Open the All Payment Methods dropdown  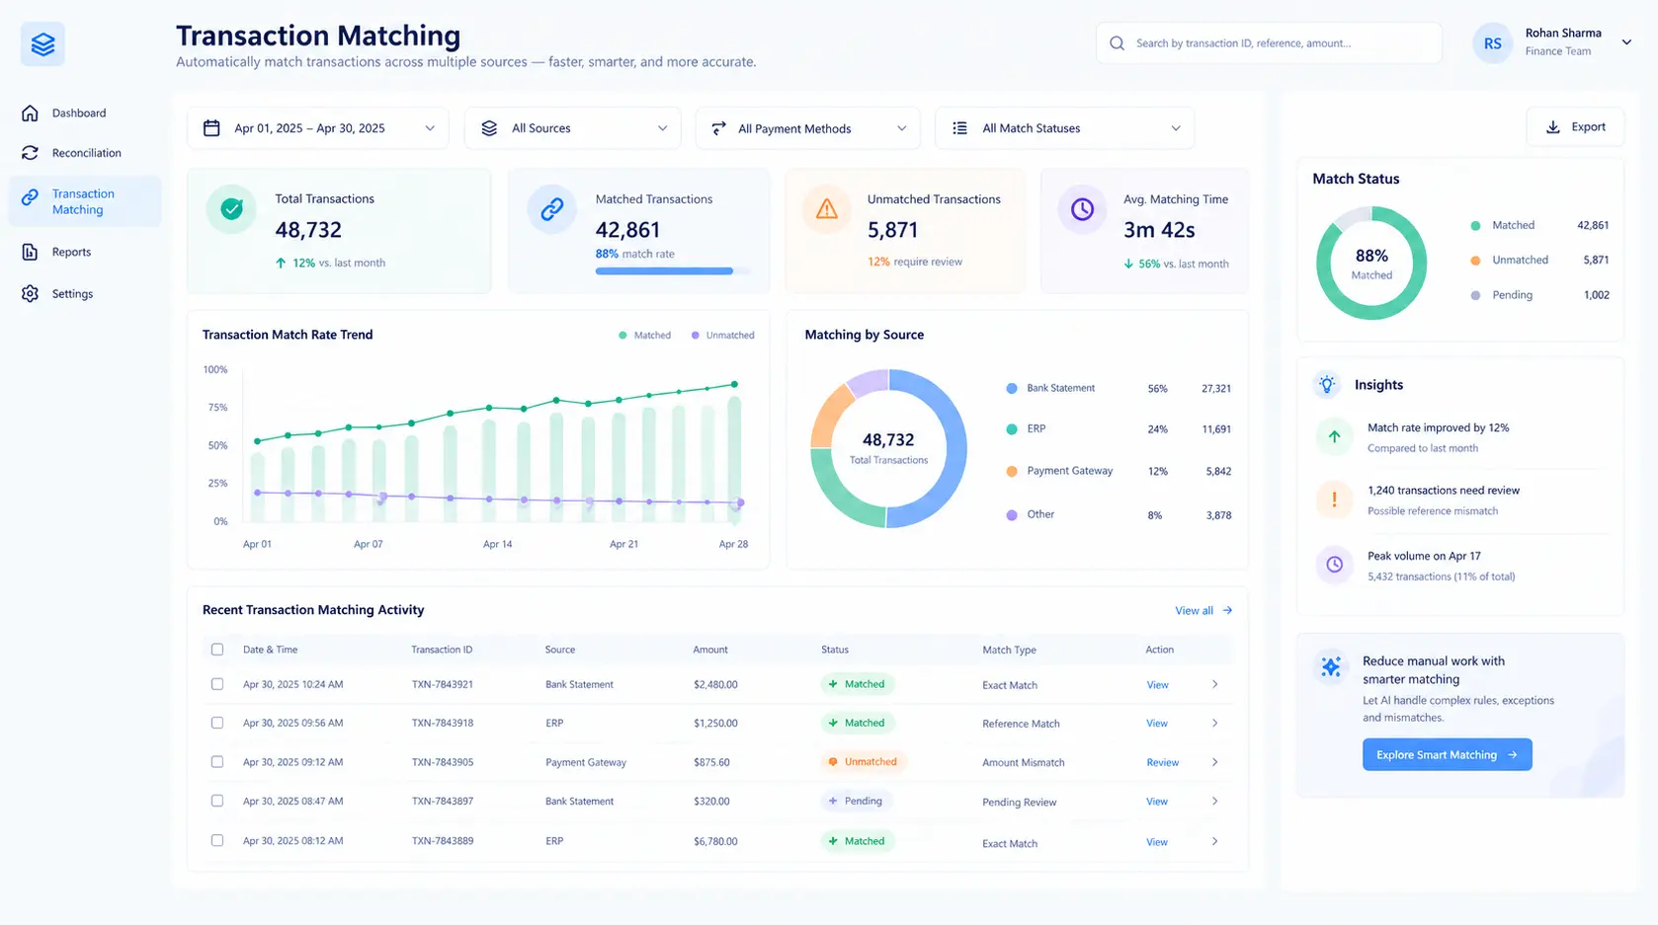coord(808,128)
